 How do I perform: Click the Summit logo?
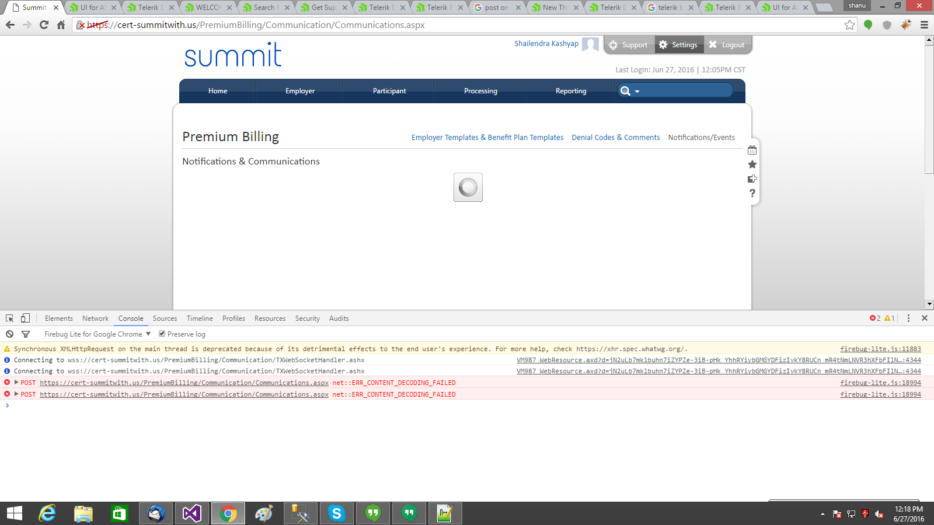[x=233, y=55]
